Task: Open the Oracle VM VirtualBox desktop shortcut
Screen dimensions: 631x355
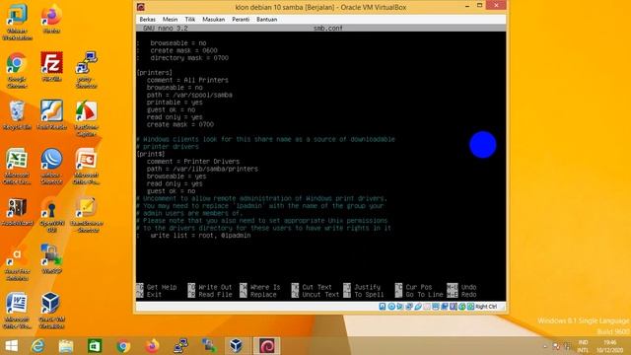Action: pyautogui.click(x=51, y=311)
